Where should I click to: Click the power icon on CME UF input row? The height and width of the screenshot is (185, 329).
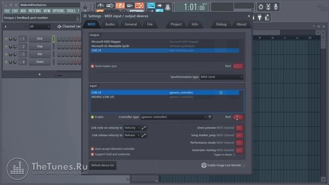coord(221,92)
